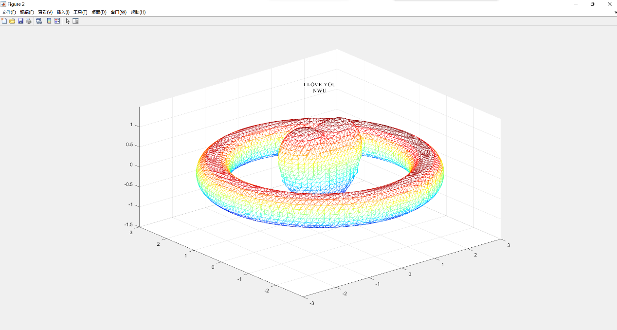Dock the figure using the corner arrow
Viewport: 617px width, 330px height.
click(615, 12)
